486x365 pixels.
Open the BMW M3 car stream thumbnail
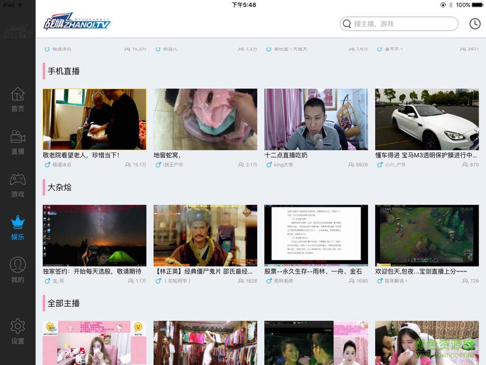click(427, 119)
